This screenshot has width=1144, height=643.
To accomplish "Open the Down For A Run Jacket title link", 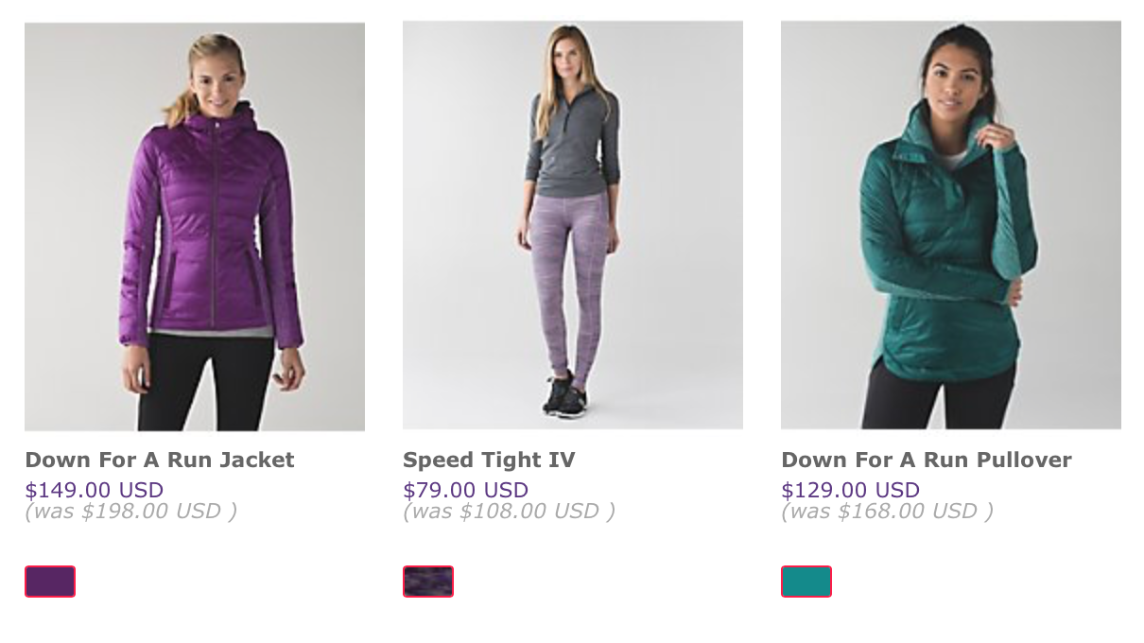I will pos(160,461).
